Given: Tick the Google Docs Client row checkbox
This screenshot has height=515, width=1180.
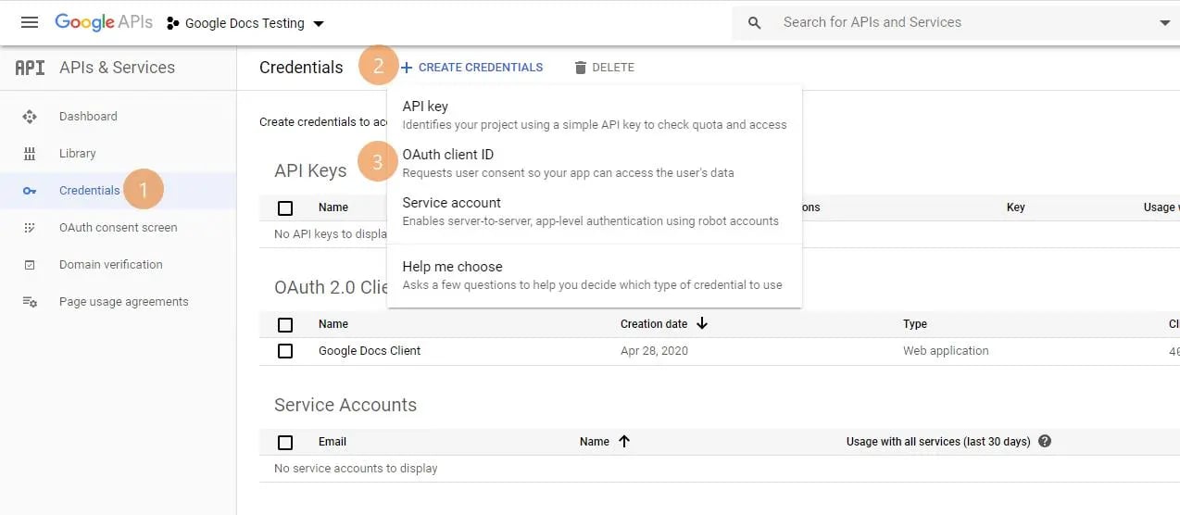Looking at the screenshot, I should (285, 351).
